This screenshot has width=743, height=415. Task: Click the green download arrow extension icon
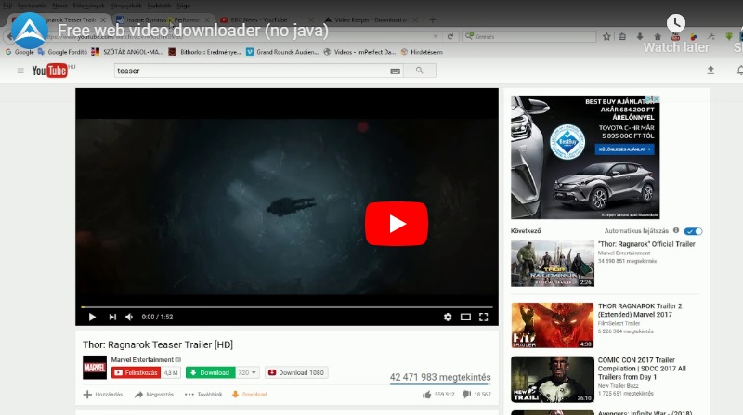pos(729,36)
